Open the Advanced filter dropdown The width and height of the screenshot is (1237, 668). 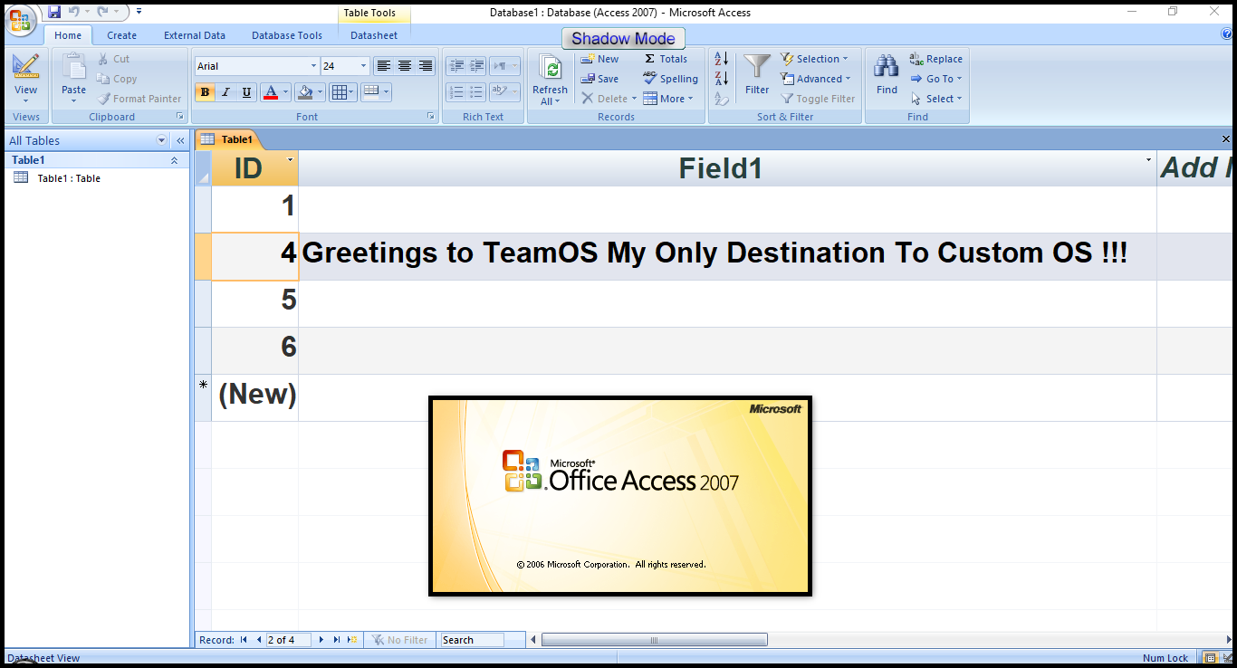coord(816,79)
